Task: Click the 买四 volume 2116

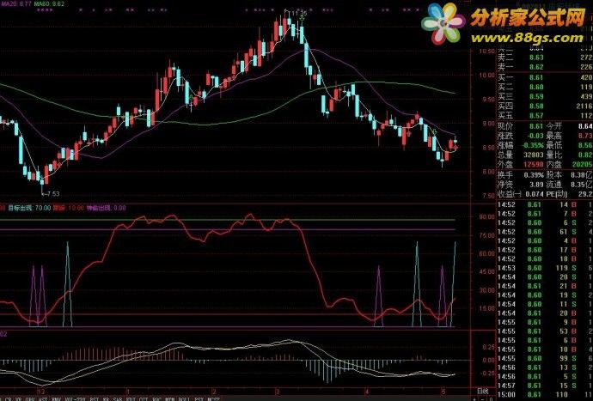Action: coord(584,106)
